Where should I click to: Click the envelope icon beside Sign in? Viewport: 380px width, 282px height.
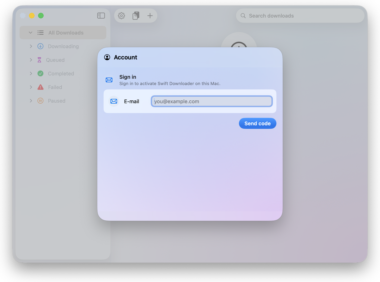coord(109,80)
